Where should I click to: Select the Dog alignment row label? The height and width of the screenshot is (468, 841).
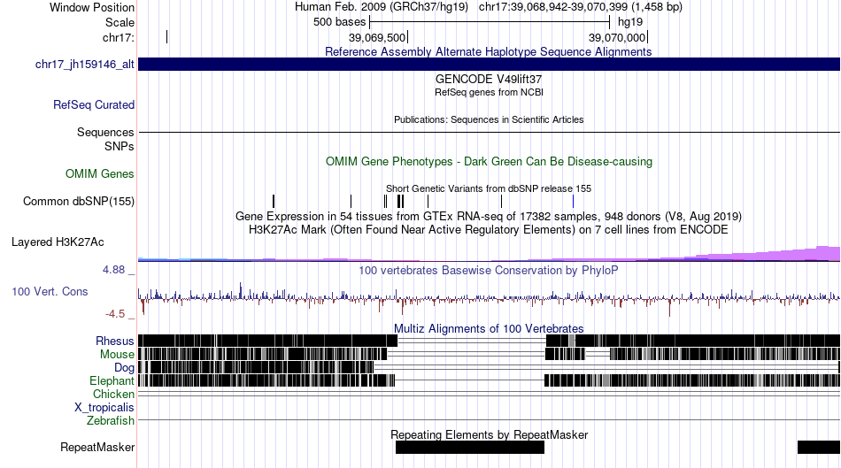tap(124, 368)
